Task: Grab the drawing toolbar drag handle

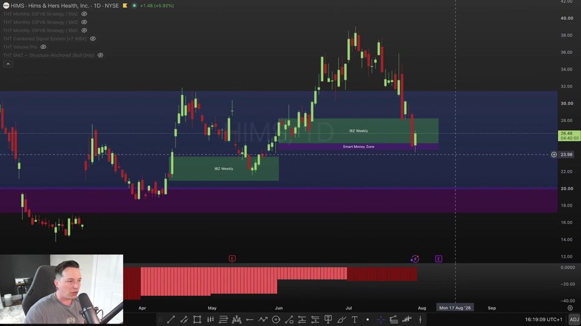Action: (x=160, y=319)
